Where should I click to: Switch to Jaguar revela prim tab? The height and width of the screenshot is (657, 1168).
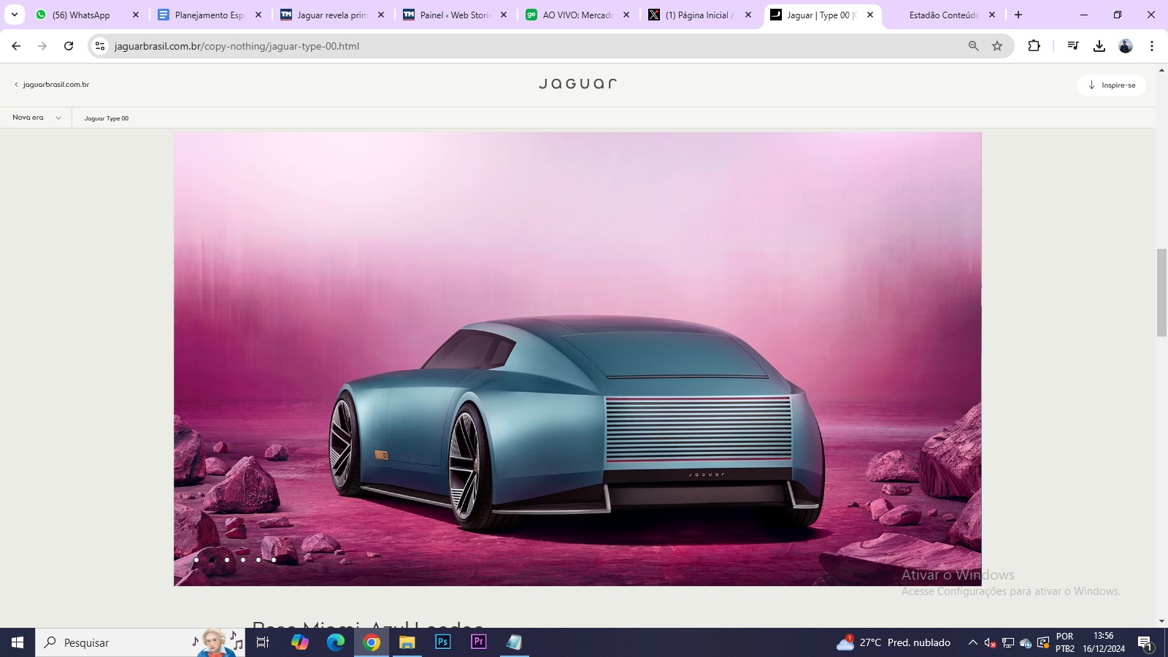pyautogui.click(x=333, y=15)
